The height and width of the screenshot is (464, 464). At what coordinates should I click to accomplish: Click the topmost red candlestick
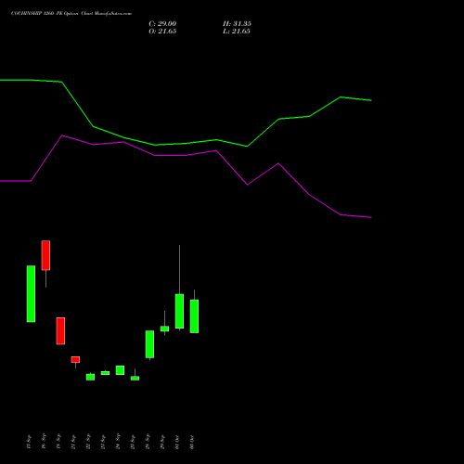tap(45, 255)
